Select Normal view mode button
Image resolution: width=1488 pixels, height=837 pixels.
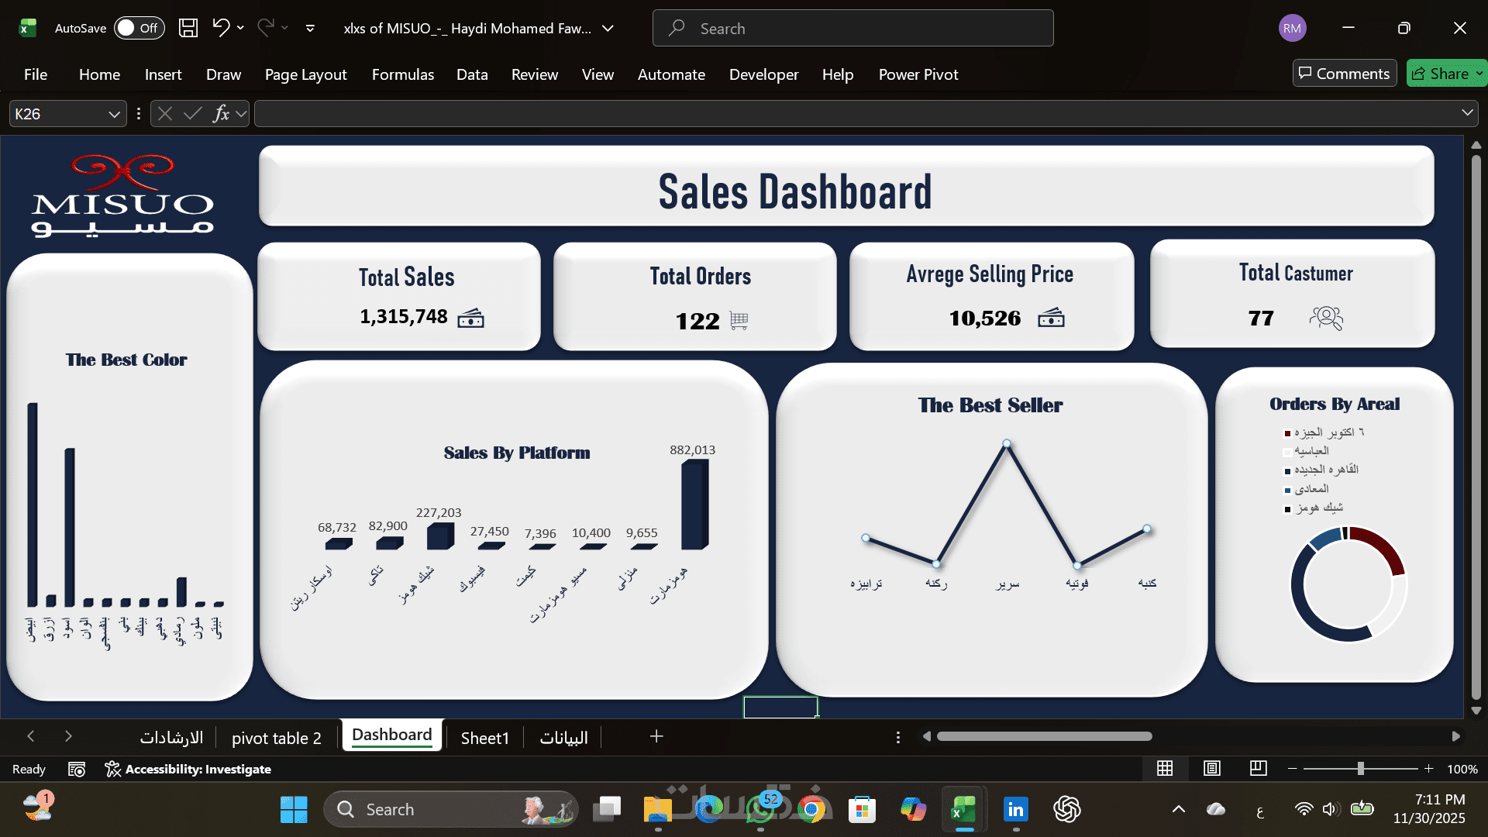(1165, 768)
